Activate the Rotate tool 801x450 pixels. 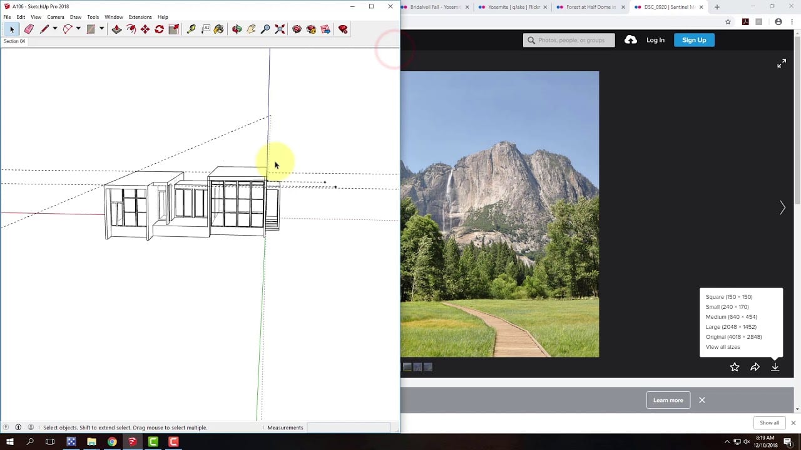coord(160,29)
